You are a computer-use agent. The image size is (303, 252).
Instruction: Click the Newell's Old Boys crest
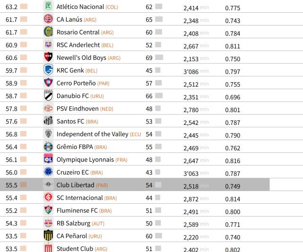[x=48, y=57]
